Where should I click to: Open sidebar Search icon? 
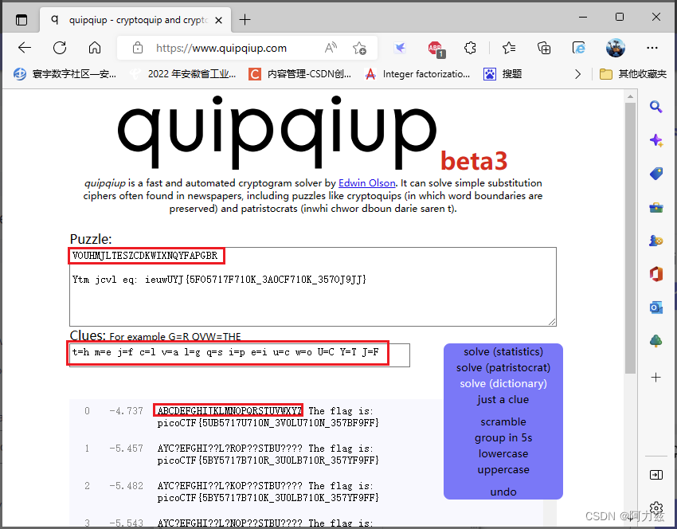[x=655, y=107]
